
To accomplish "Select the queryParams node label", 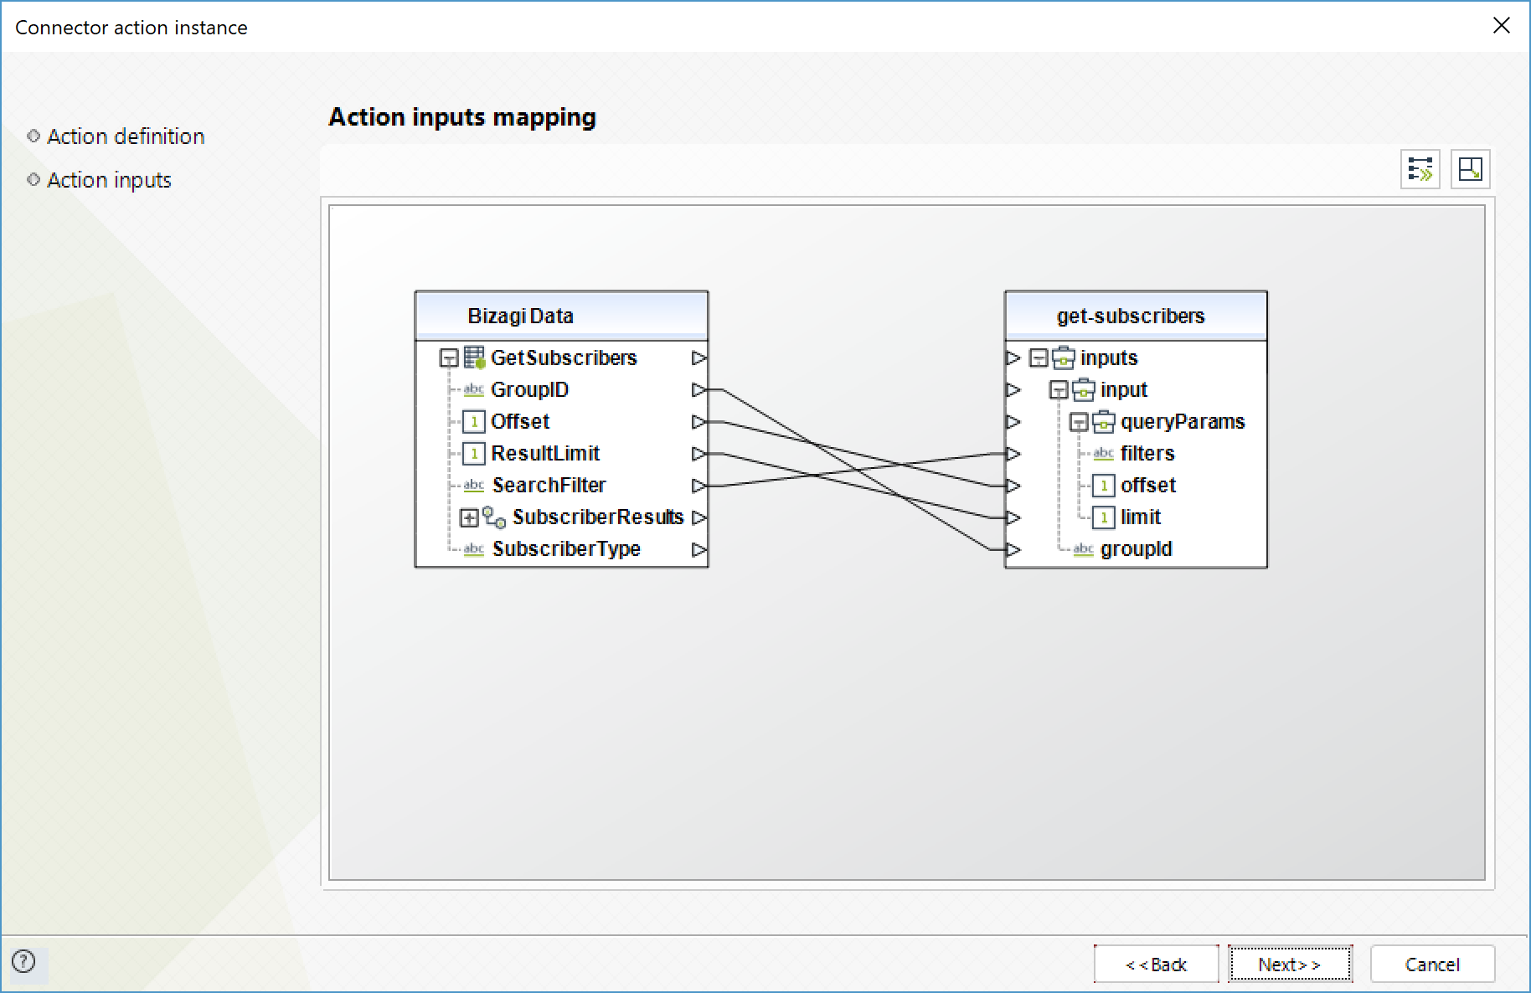I will pos(1183,421).
